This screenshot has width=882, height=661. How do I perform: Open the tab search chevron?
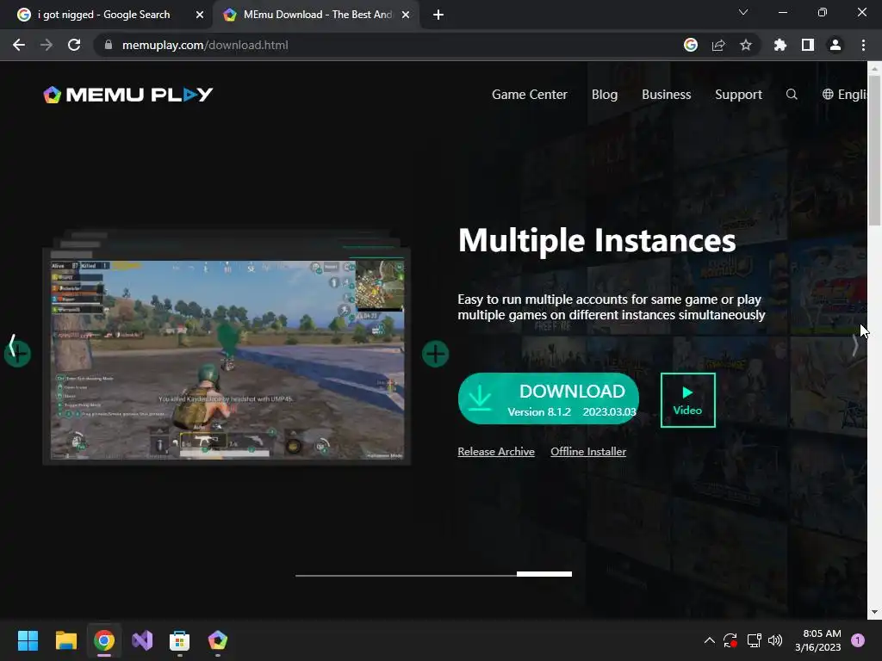pos(743,12)
